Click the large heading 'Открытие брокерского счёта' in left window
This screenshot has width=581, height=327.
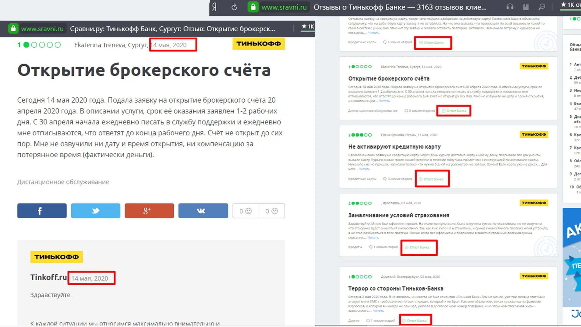pyautogui.click(x=144, y=70)
